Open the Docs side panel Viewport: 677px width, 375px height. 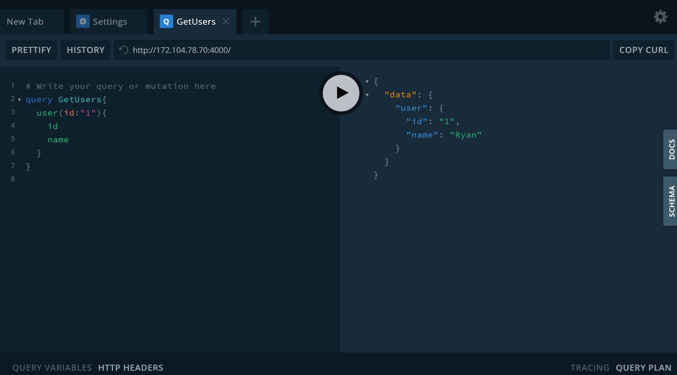click(671, 149)
